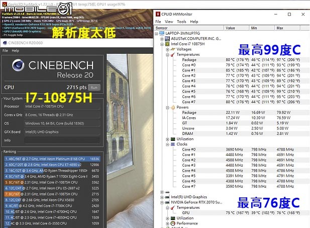Click the Clocks icon
The image size is (310, 228).
pos(173,144)
